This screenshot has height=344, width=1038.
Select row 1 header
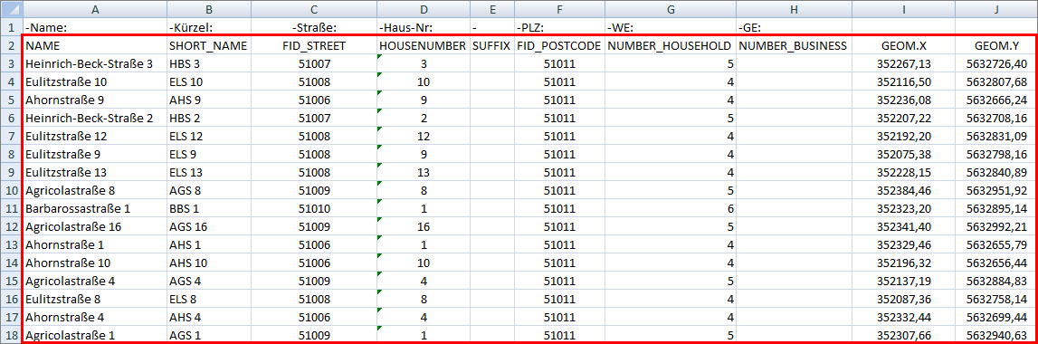click(x=11, y=28)
